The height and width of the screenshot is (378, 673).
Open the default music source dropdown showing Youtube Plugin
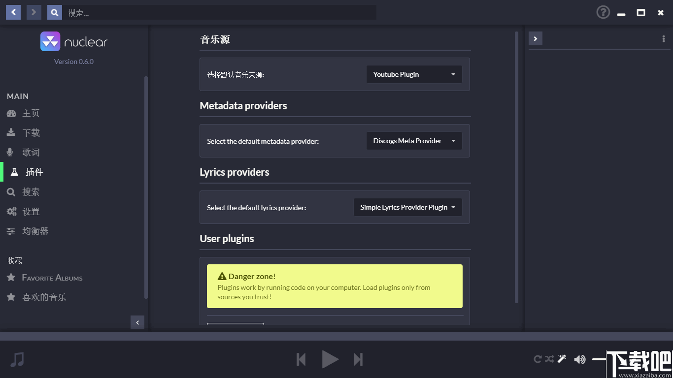pyautogui.click(x=414, y=74)
